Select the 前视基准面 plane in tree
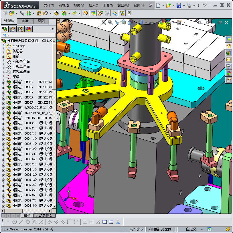The image size is (233, 233). (21, 61)
